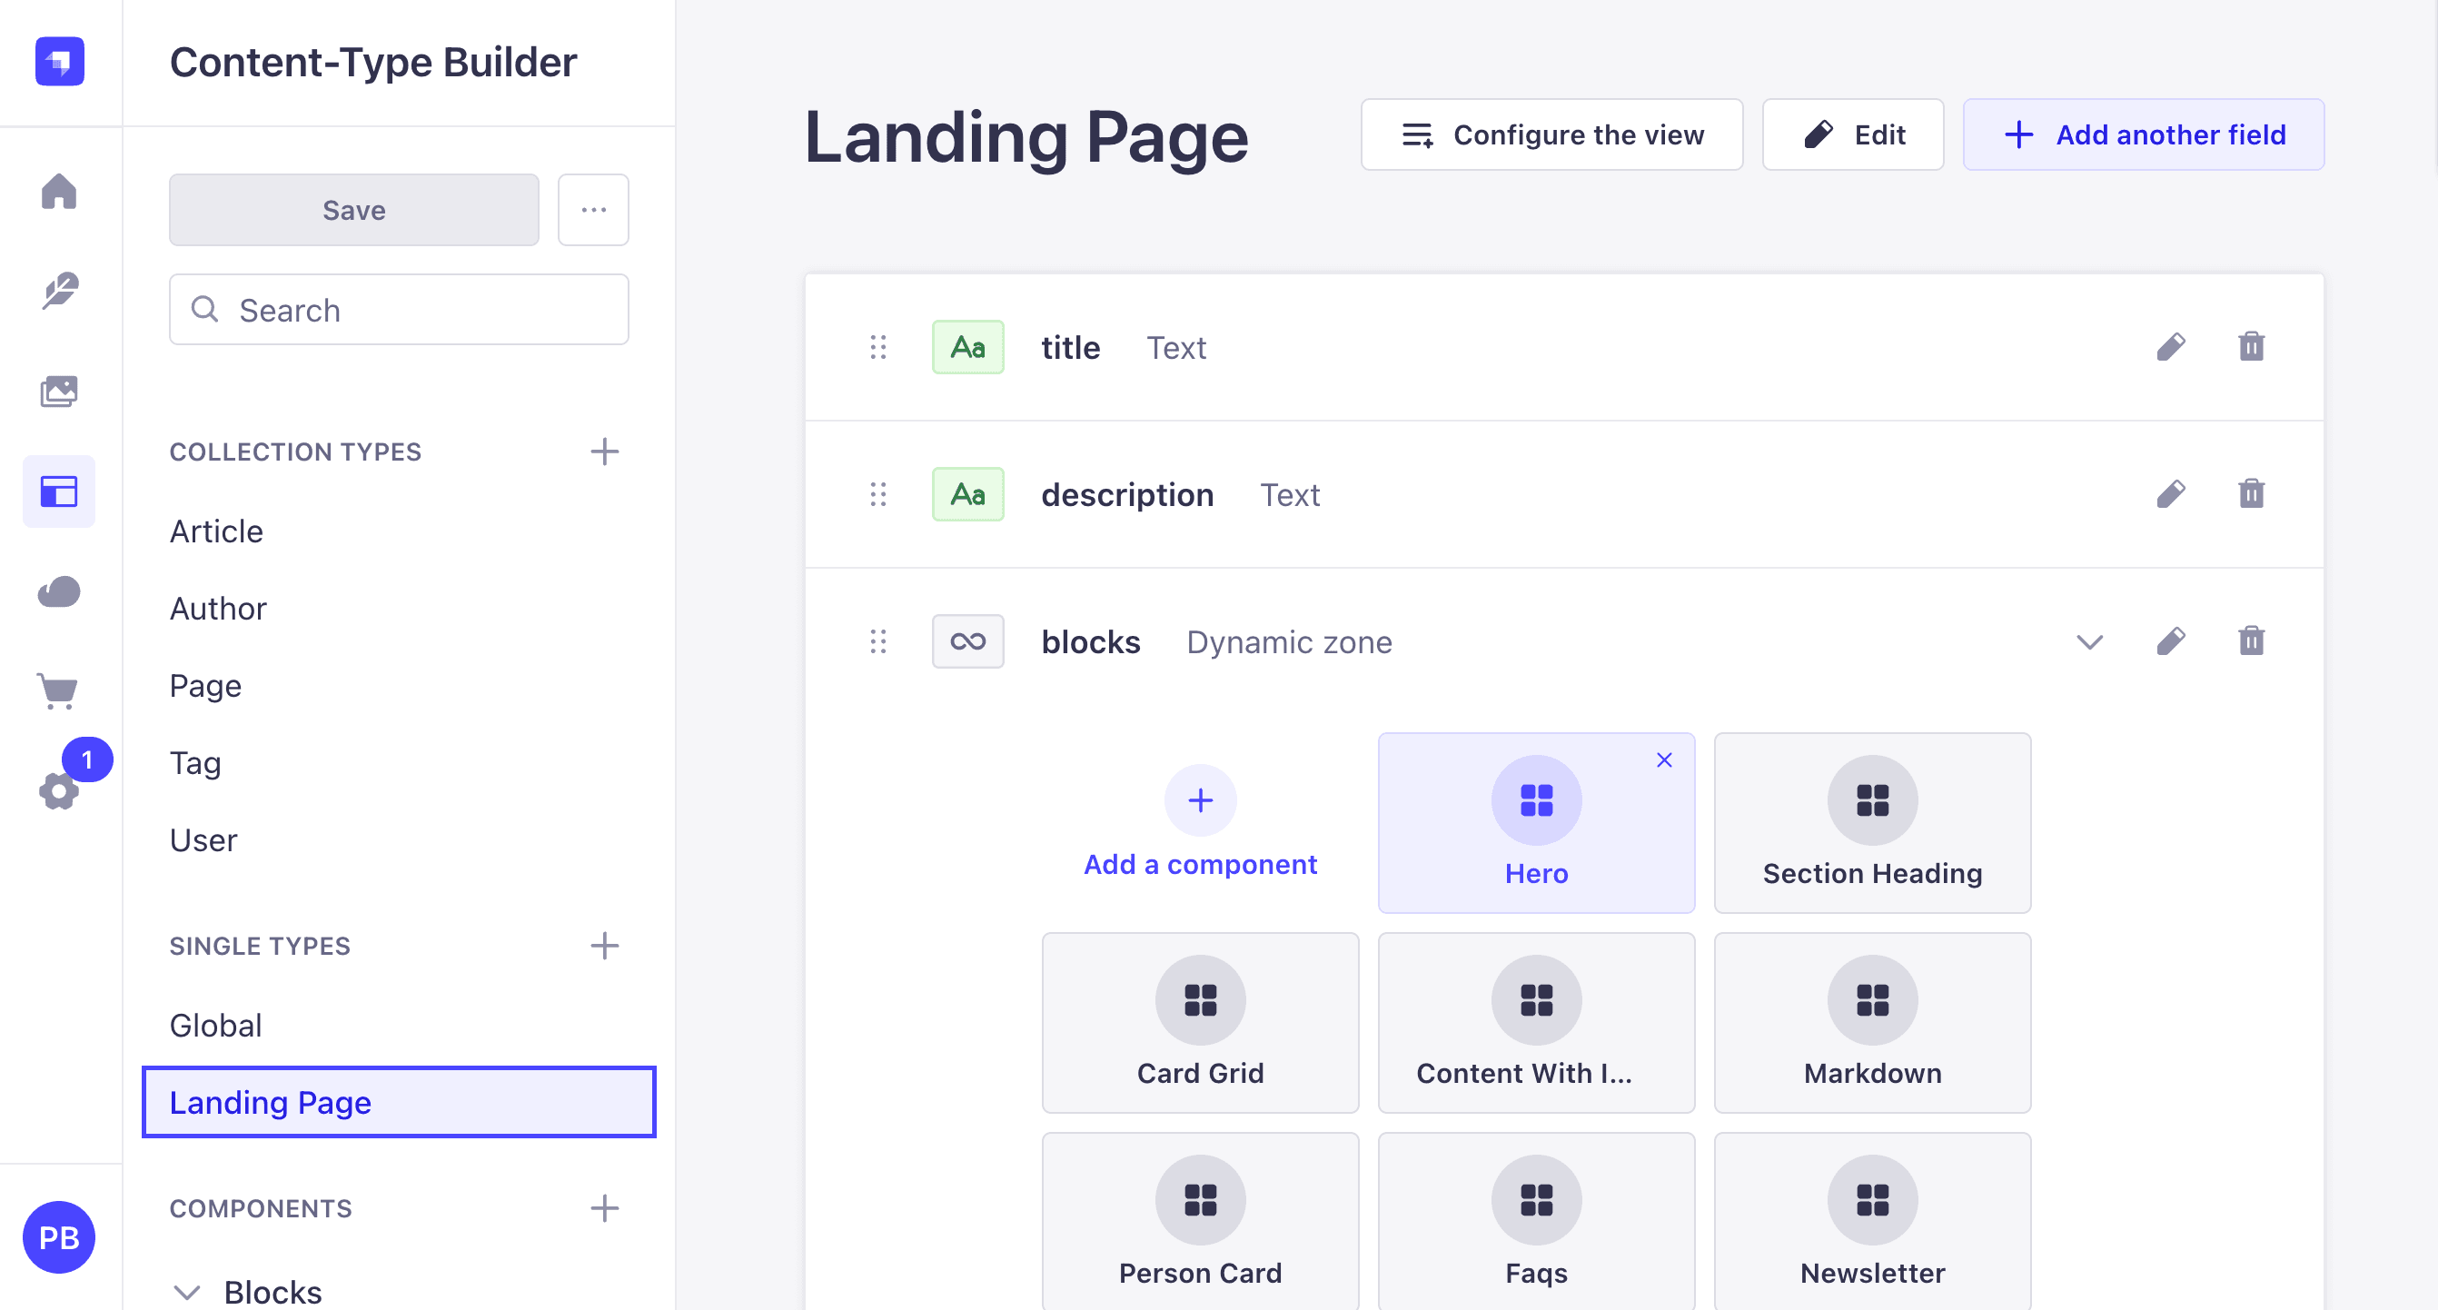The width and height of the screenshot is (2438, 1310).
Task: Click the COLLECTION TYPES heading
Action: (295, 452)
